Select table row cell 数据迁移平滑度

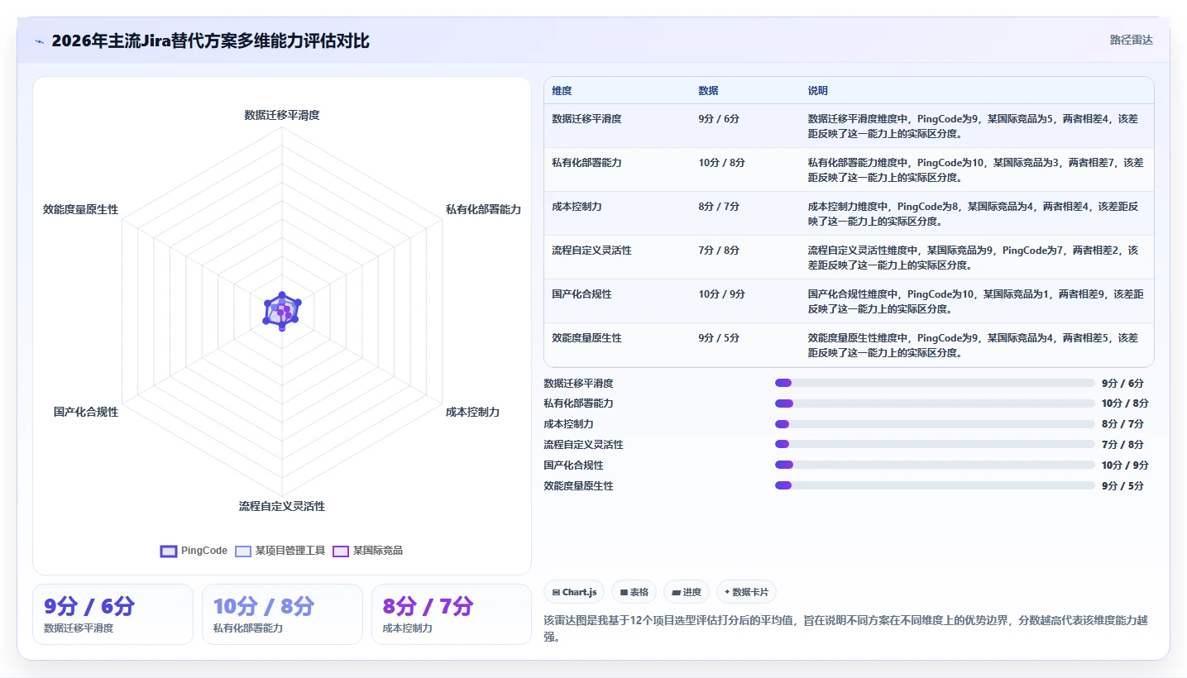(586, 119)
